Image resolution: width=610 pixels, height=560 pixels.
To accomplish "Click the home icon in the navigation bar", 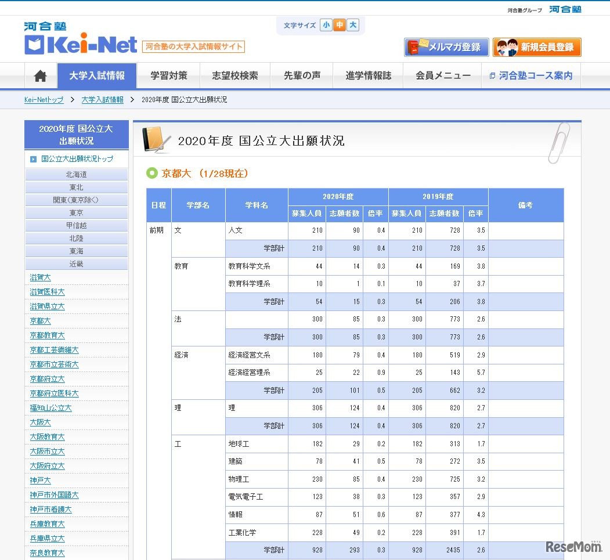I will click(39, 75).
